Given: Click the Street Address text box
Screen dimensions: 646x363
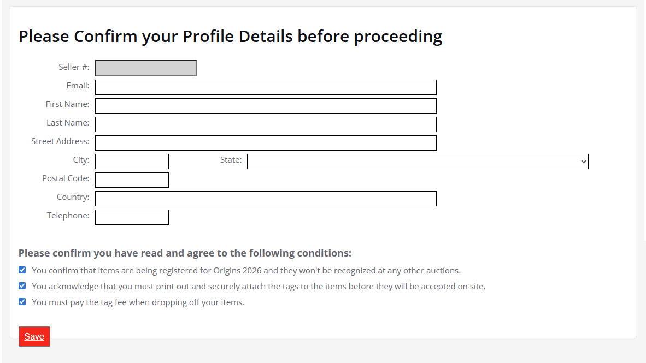Looking at the screenshot, I should click(x=266, y=143).
